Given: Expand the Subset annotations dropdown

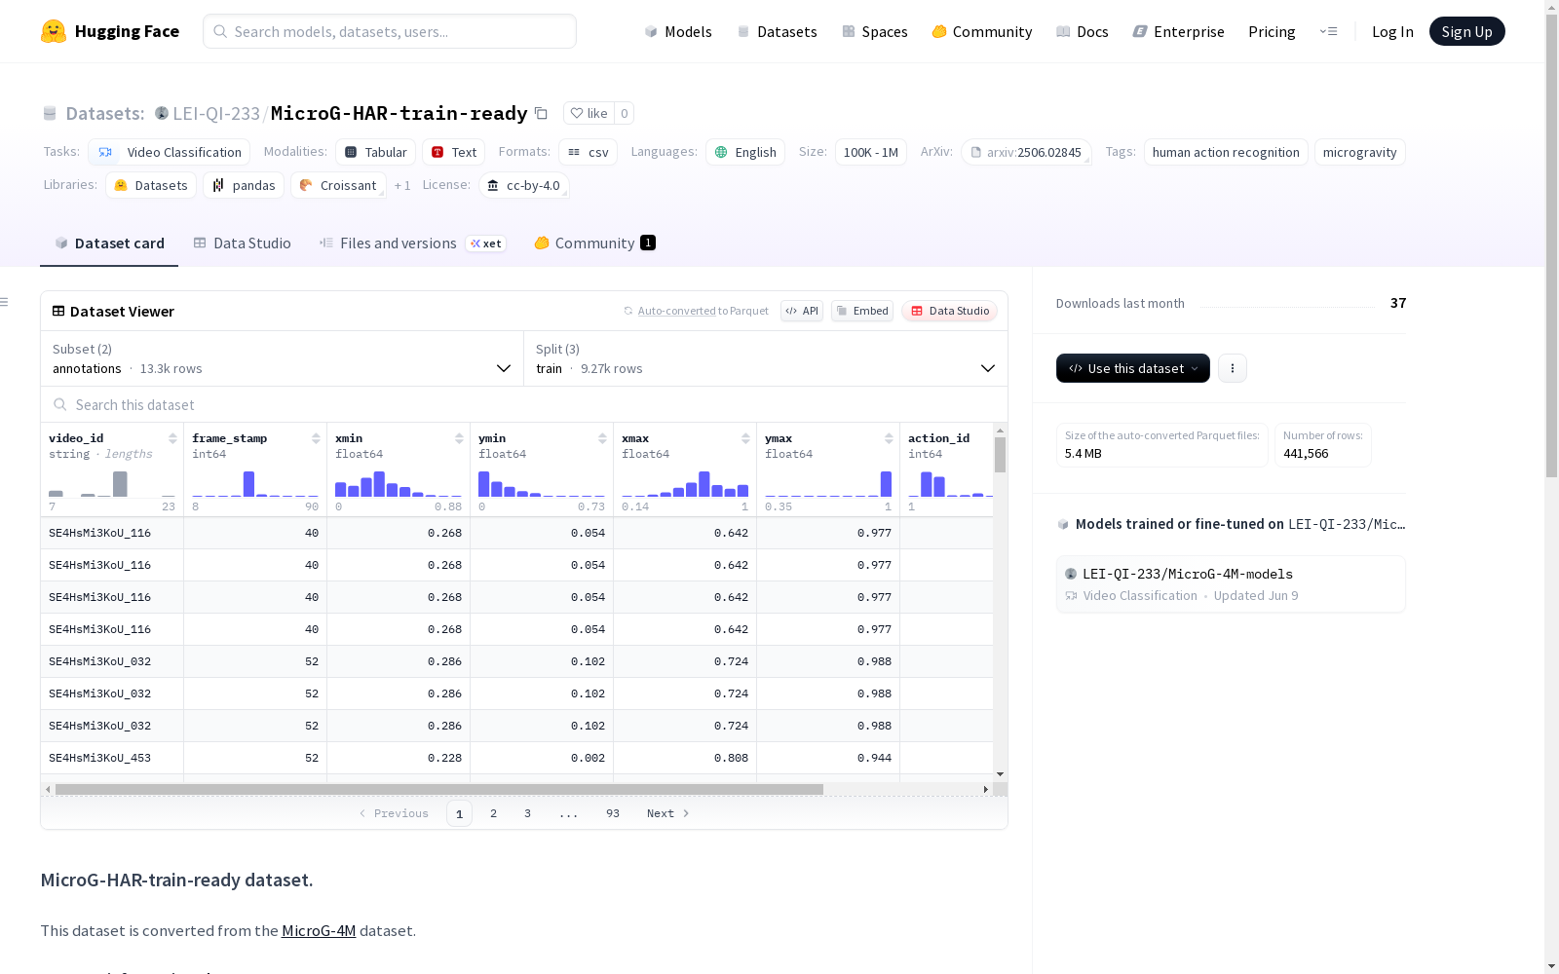Looking at the screenshot, I should click(x=283, y=358).
